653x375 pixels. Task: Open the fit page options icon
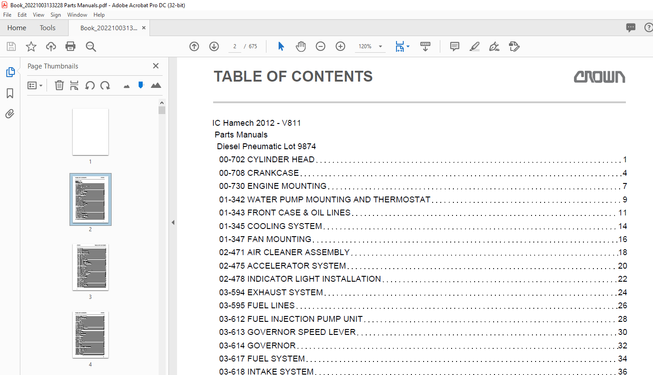tap(400, 46)
